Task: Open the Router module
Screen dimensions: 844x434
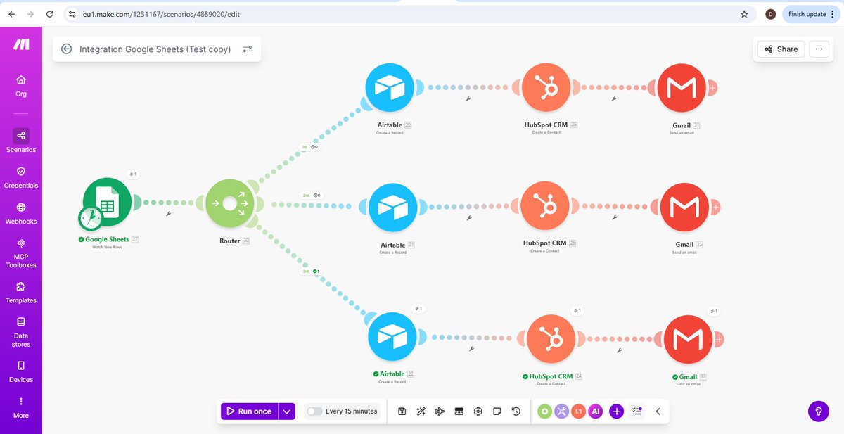Action: coord(230,203)
